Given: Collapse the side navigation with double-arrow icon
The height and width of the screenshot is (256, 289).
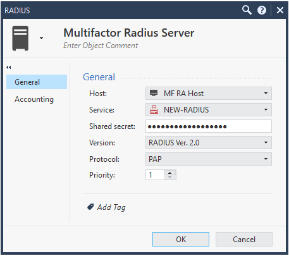Looking at the screenshot, I should click(x=9, y=68).
